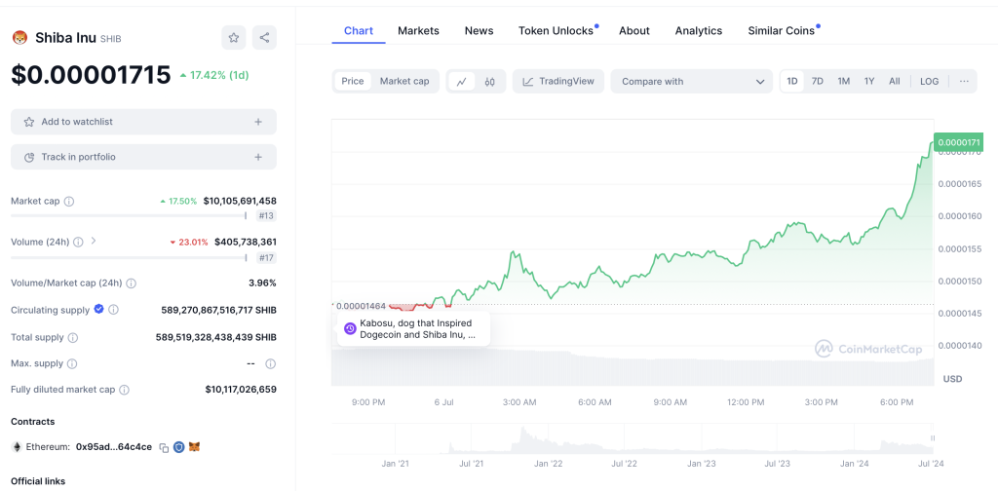
Task: Select Price chart mode
Action: [x=353, y=82]
